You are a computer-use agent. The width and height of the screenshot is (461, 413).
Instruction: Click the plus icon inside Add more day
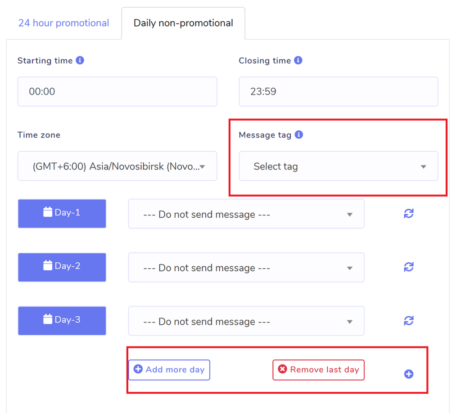[137, 369]
